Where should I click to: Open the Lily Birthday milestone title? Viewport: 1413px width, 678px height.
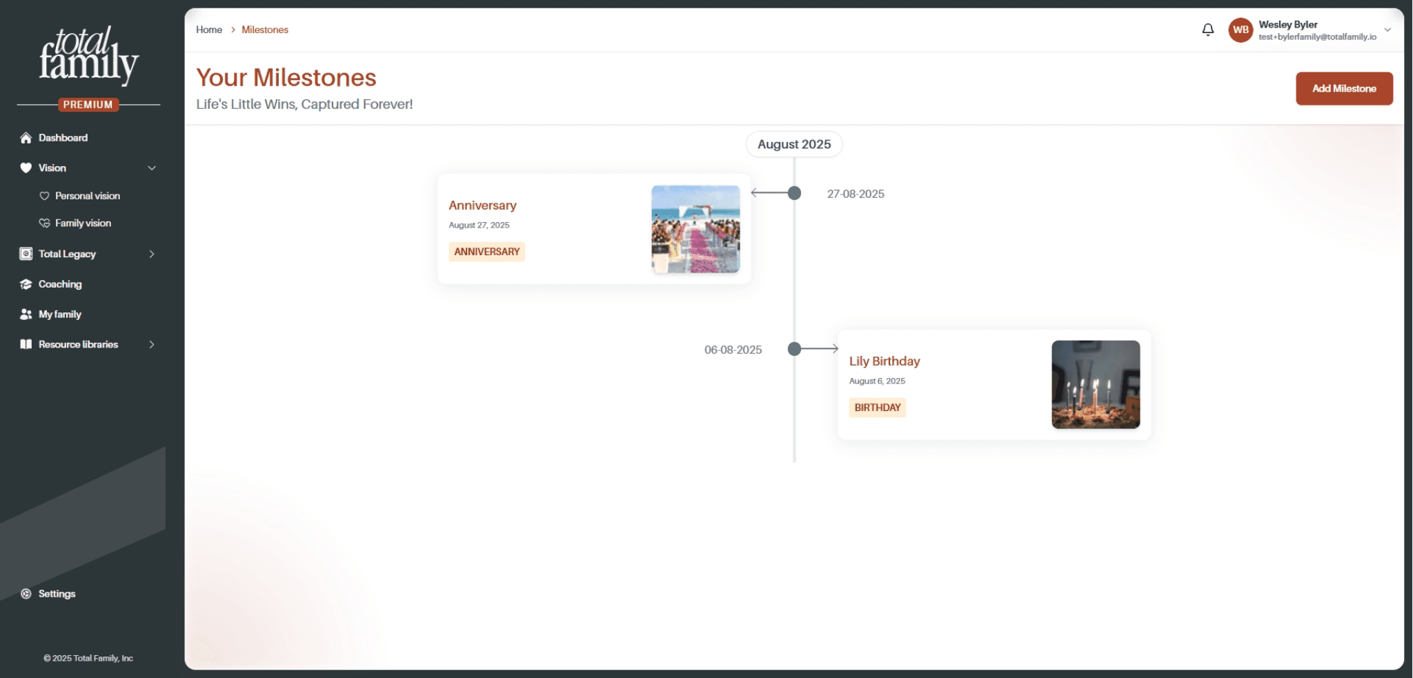885,361
